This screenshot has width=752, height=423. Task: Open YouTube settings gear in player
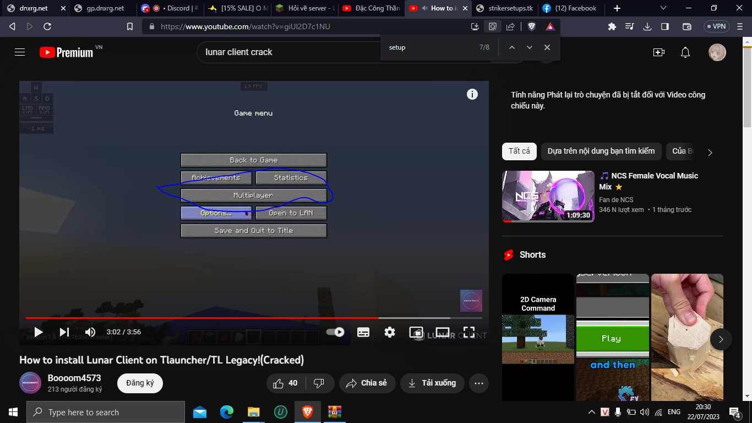(390, 332)
